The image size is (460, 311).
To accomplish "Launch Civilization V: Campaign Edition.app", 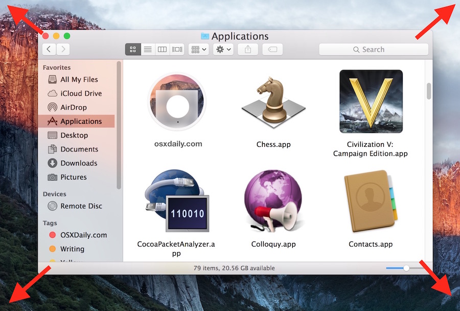I will coord(371,101).
